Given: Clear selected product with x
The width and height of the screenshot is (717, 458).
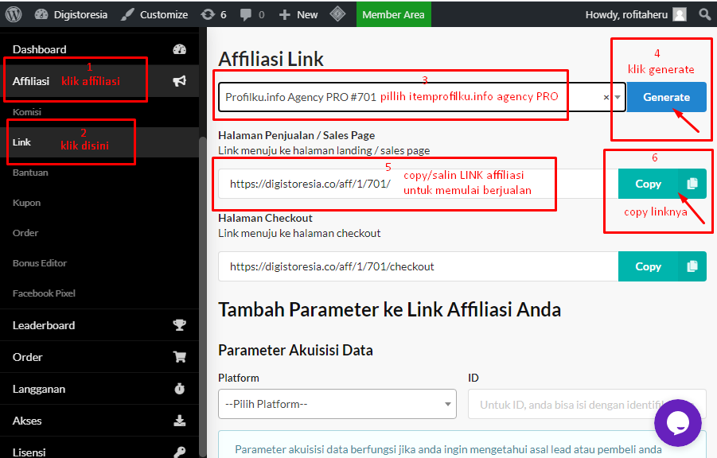Looking at the screenshot, I should point(606,97).
